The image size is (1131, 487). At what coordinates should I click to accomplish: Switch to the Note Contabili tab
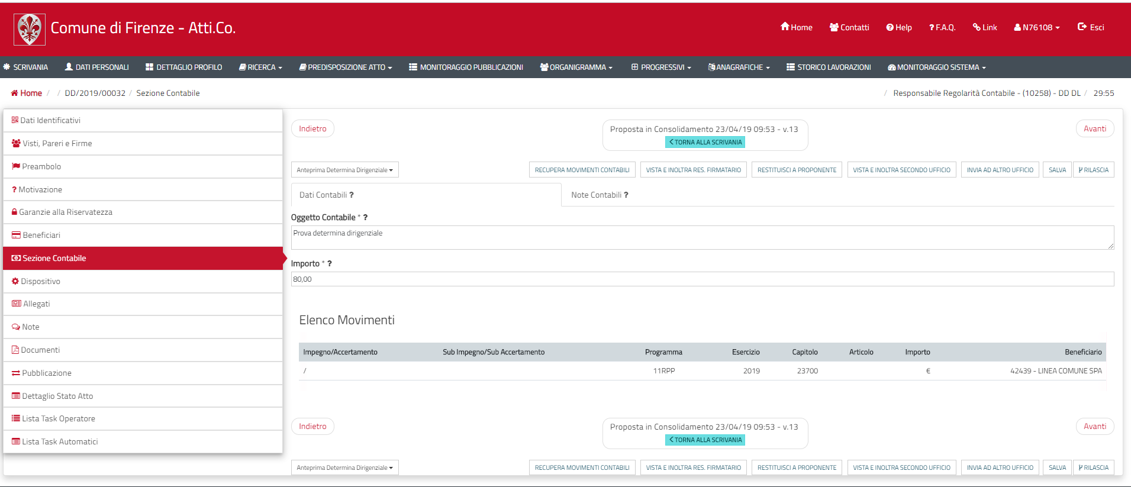[x=599, y=195]
